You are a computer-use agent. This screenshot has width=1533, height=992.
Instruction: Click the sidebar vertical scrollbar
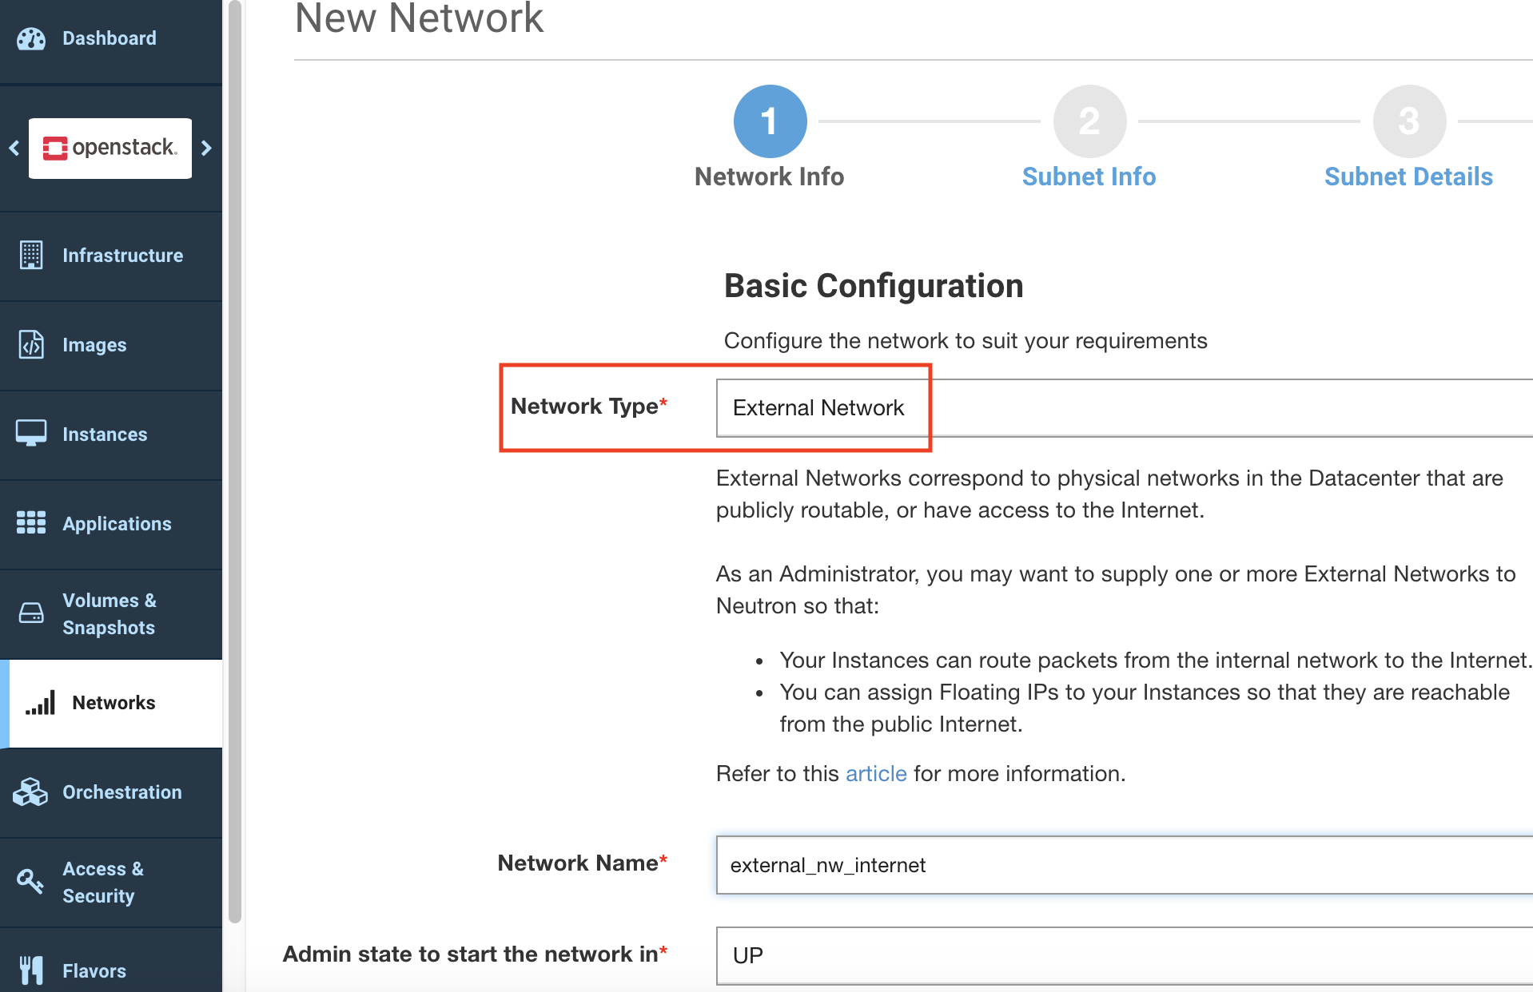pos(234,463)
